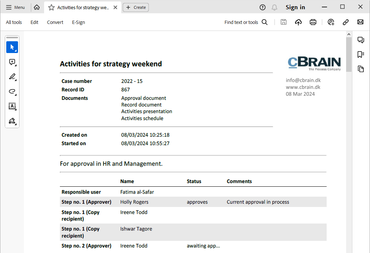Image resolution: width=370 pixels, height=253 pixels.
Task: Send document by email envelope icon
Action: [360, 22]
